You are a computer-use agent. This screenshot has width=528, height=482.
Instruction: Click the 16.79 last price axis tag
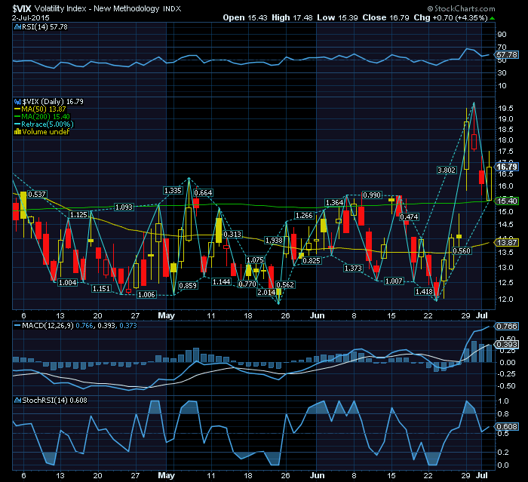(x=507, y=167)
